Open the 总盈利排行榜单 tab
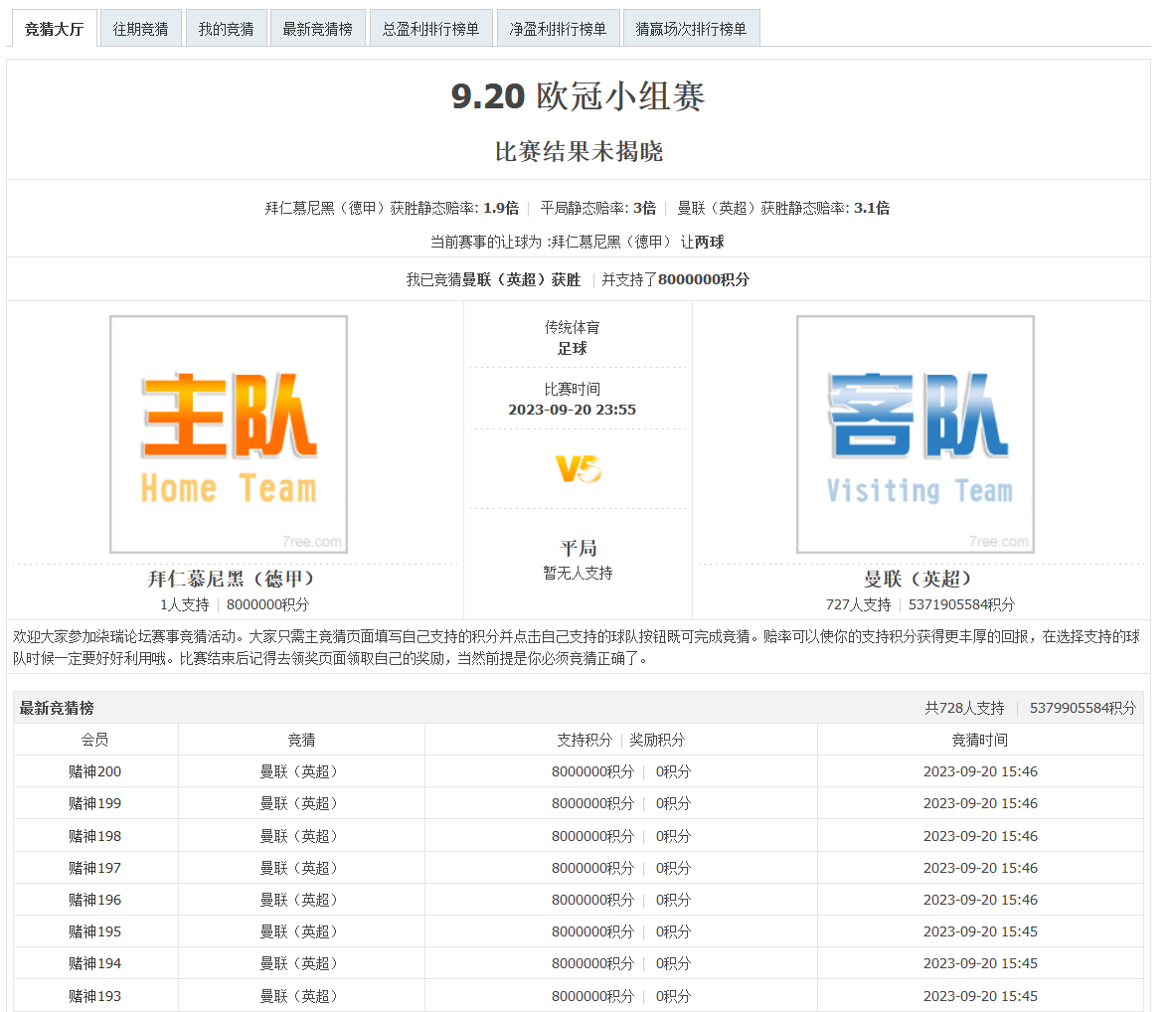This screenshot has height=1012, width=1170. pyautogui.click(x=430, y=27)
